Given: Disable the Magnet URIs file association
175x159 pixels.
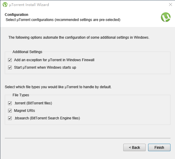Looking at the screenshot, I should [10, 111].
